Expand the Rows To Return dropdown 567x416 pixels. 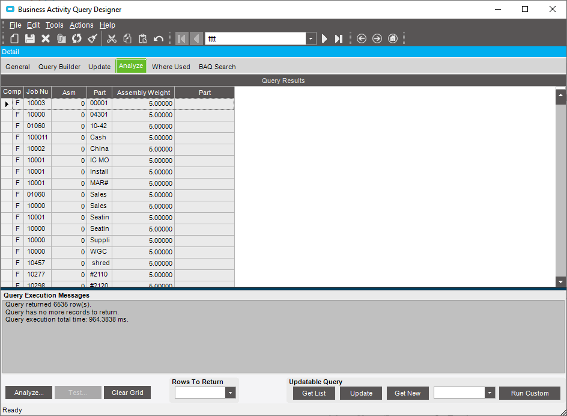[x=231, y=393]
